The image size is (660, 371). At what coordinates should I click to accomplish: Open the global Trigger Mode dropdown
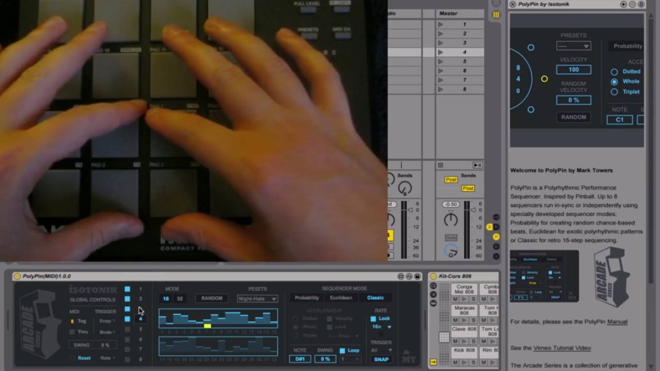107,332
